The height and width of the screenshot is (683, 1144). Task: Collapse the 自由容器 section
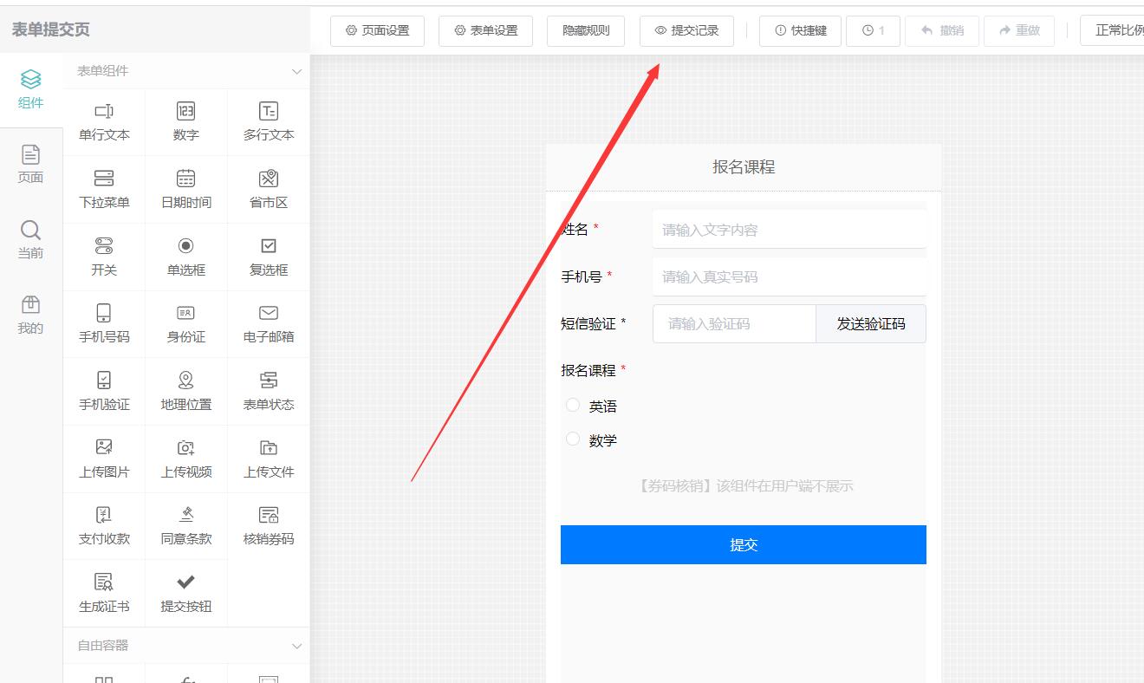(296, 646)
